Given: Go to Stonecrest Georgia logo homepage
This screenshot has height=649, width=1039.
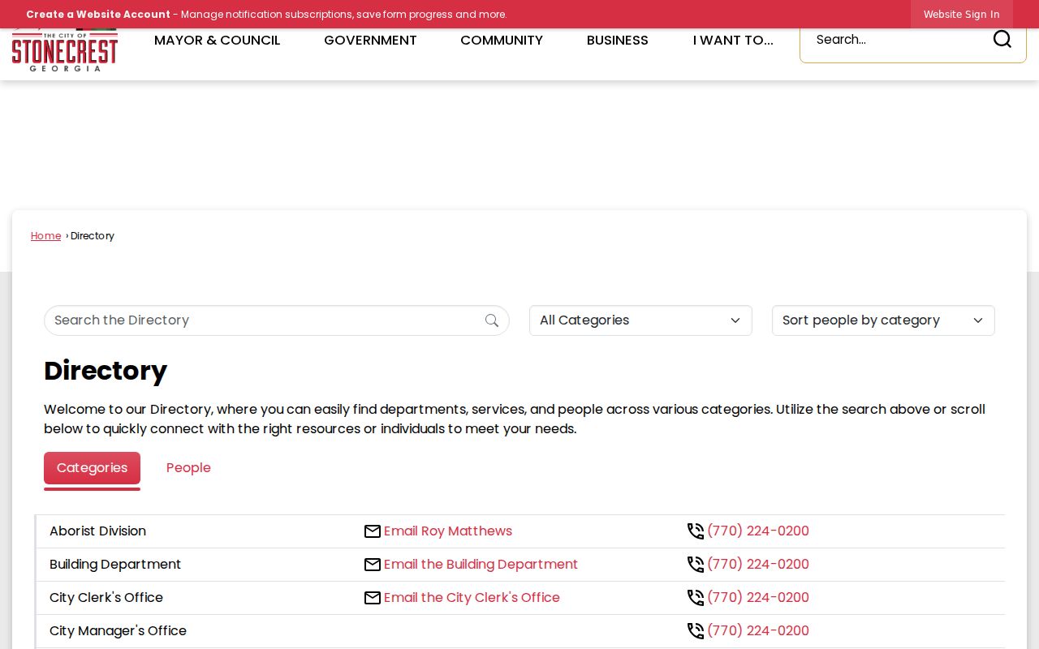Looking at the screenshot, I should coord(65,50).
